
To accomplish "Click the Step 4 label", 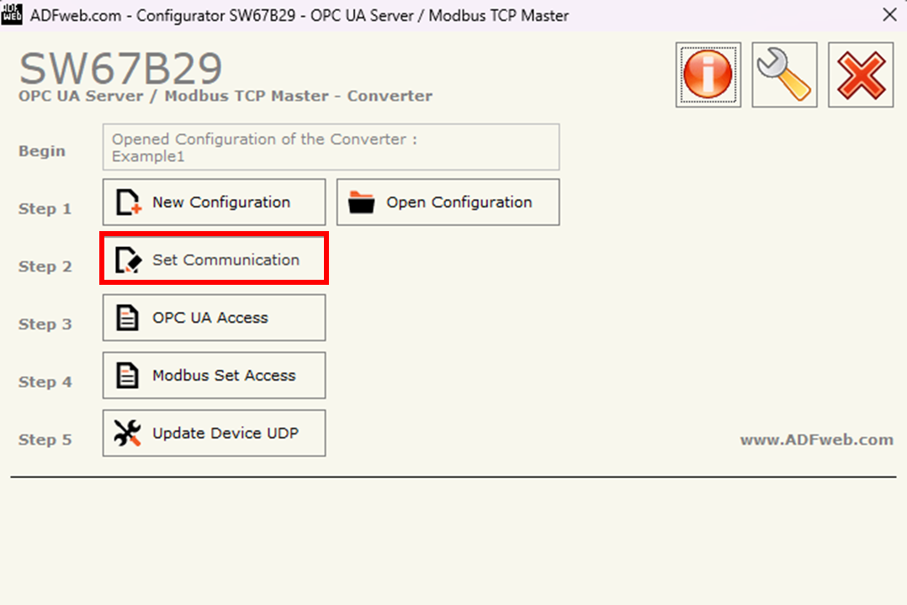I will click(x=45, y=382).
